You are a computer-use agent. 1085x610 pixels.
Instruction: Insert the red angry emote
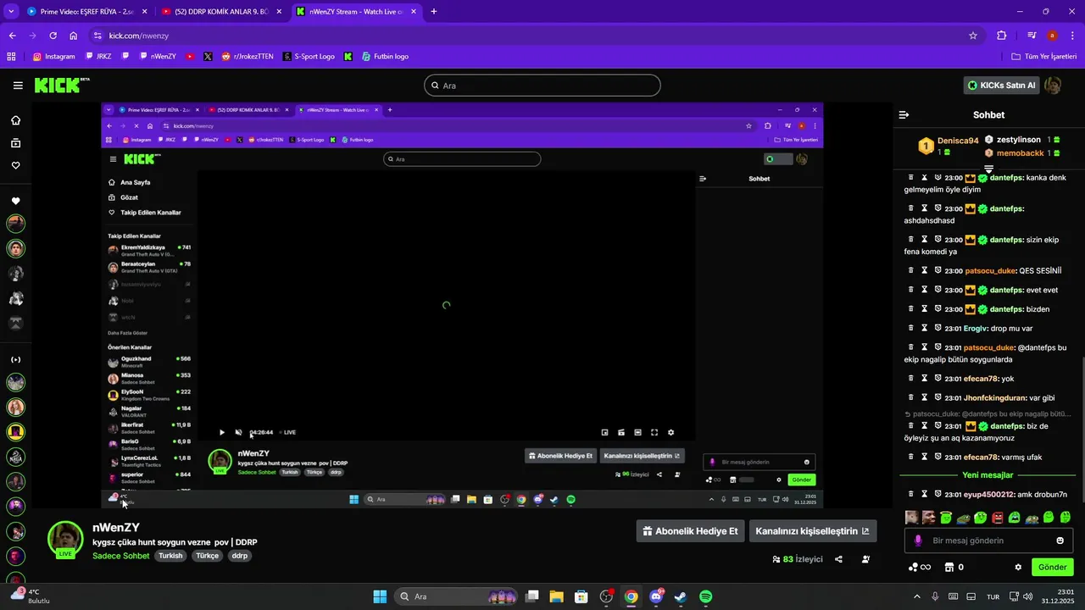(998, 518)
